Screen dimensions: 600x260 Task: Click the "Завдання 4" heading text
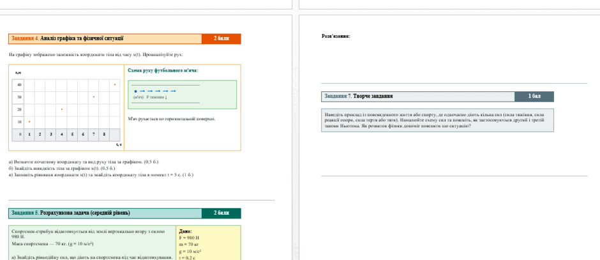[25, 38]
